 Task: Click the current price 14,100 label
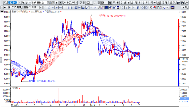coord(184,59)
